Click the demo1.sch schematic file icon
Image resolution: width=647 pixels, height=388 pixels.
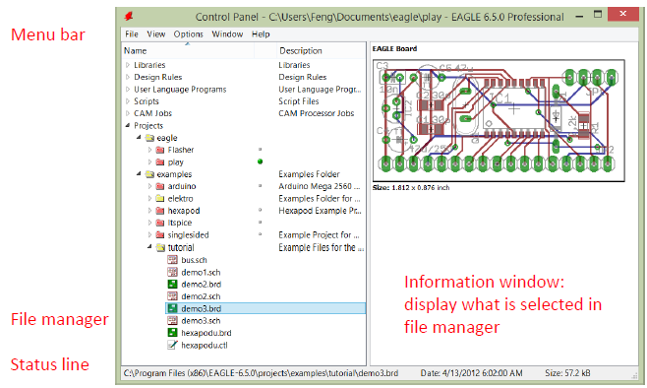[172, 272]
